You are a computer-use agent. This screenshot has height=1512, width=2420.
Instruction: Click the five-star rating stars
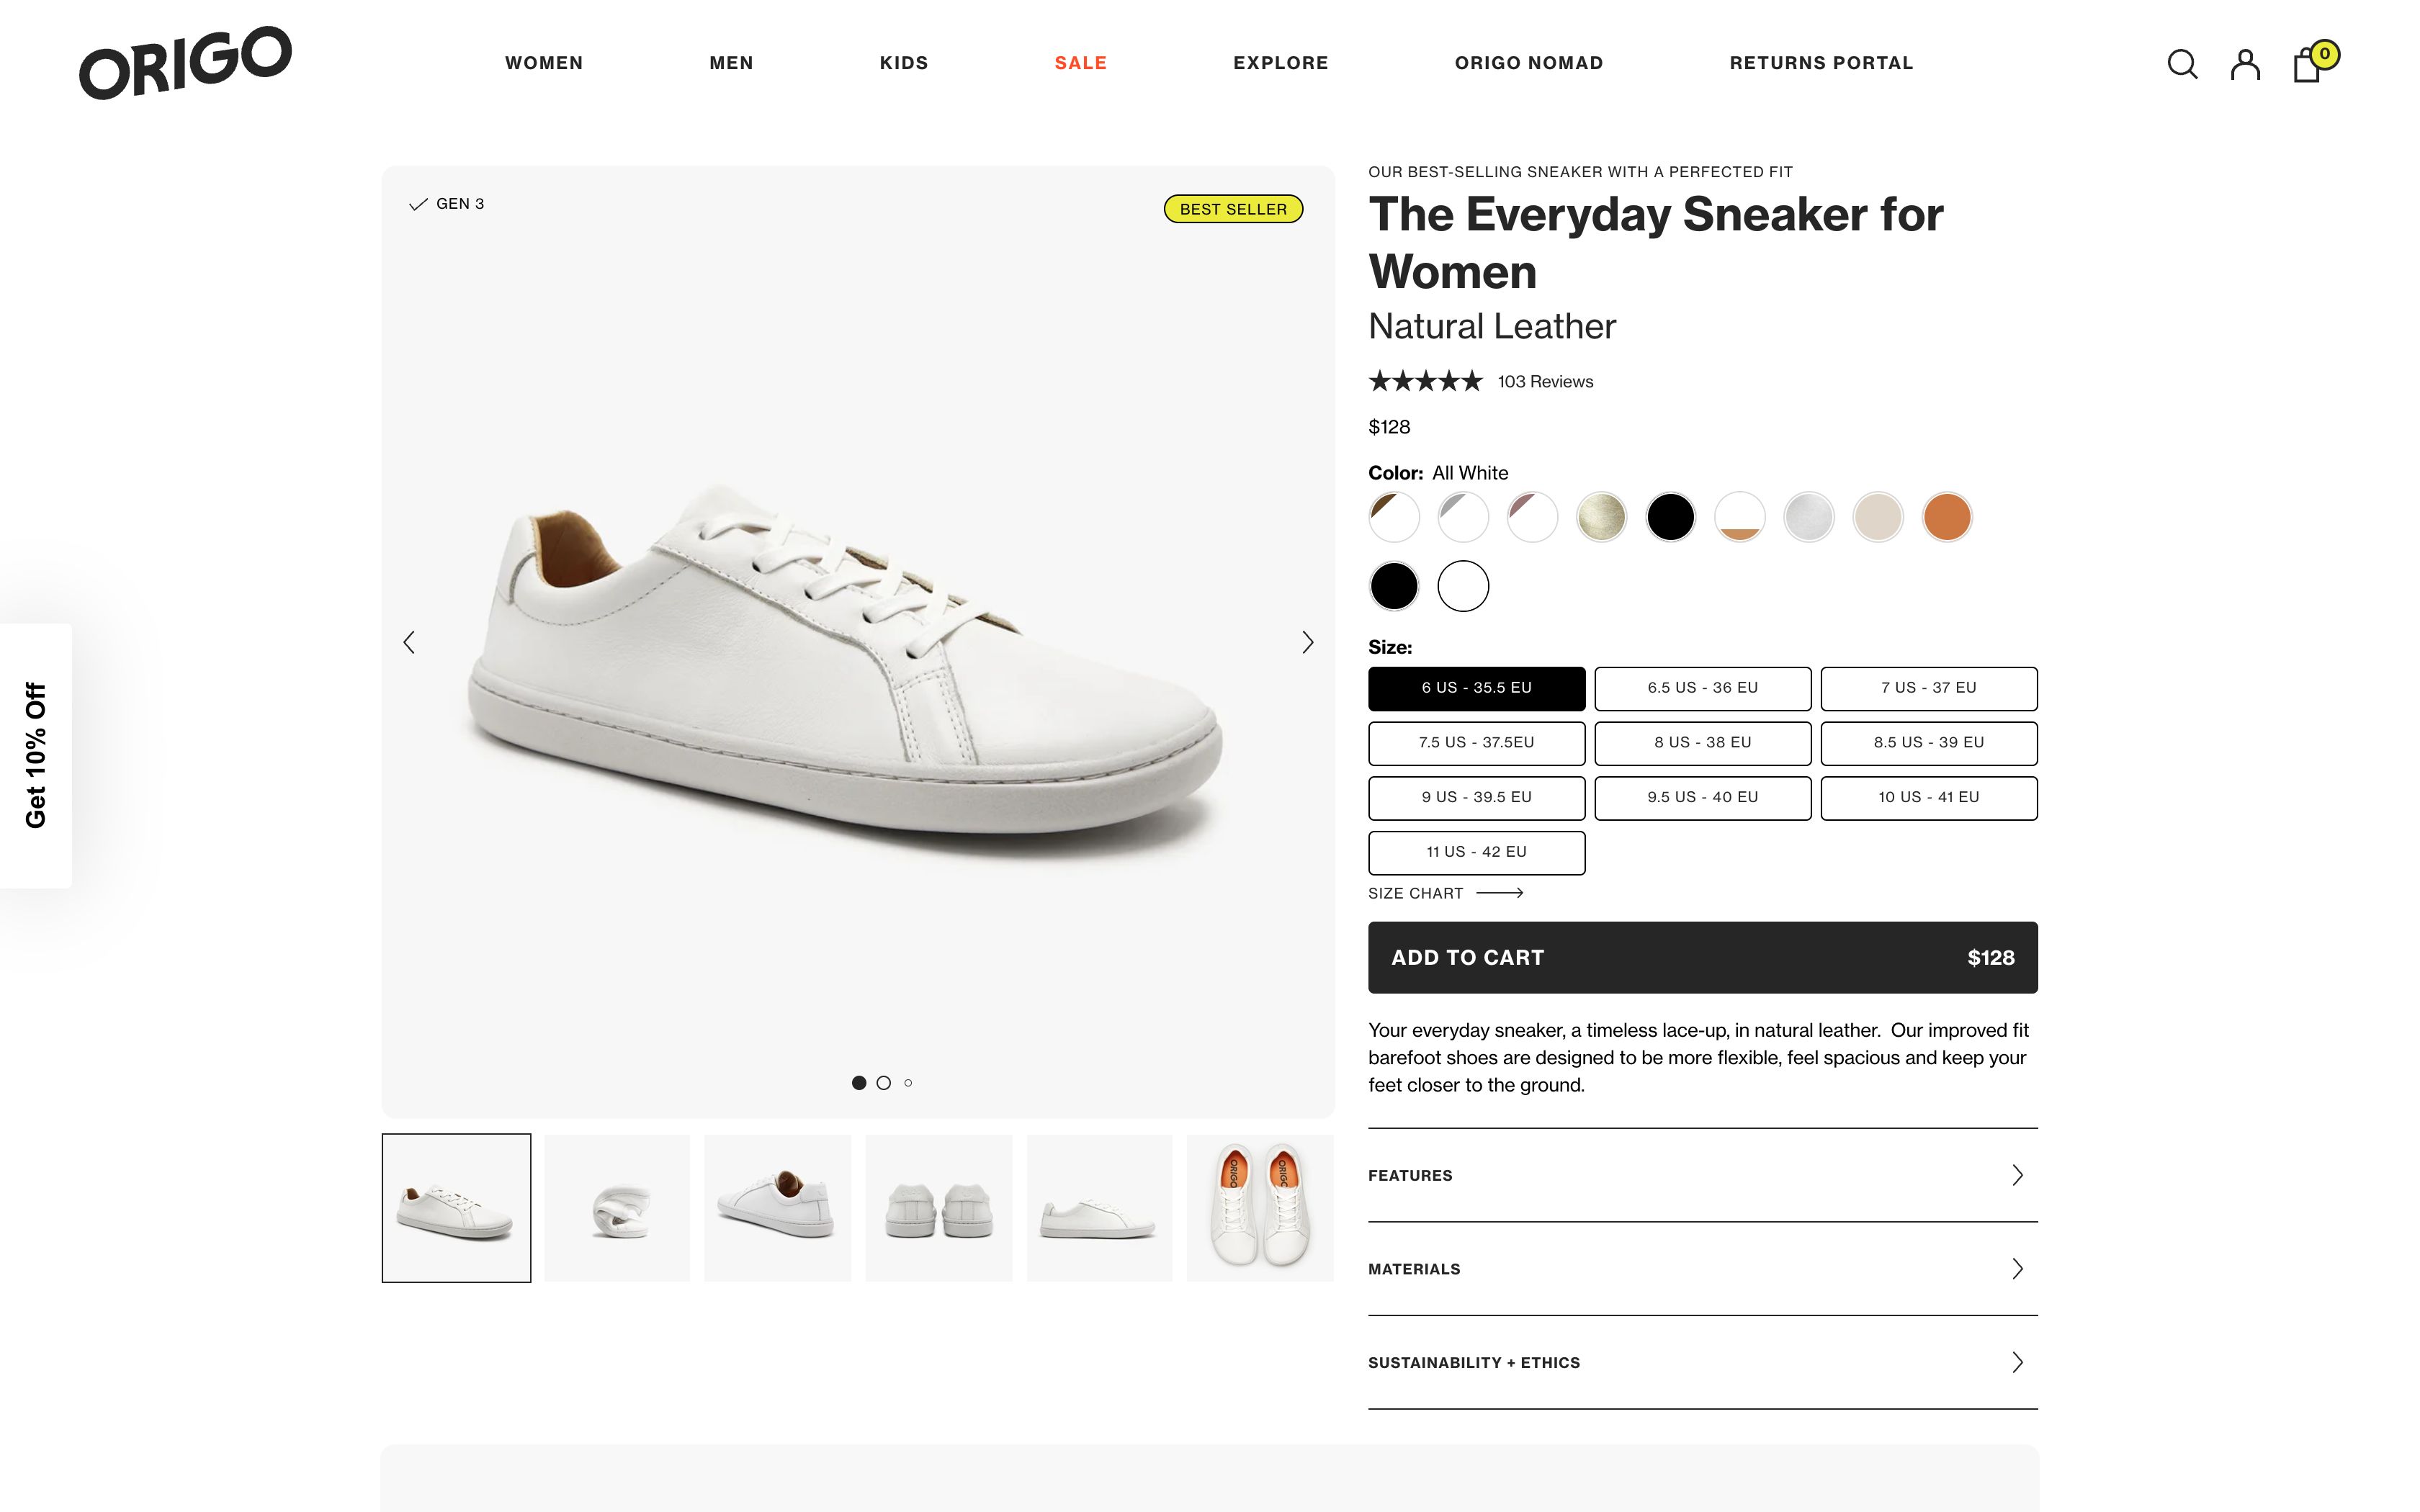[x=1425, y=381]
